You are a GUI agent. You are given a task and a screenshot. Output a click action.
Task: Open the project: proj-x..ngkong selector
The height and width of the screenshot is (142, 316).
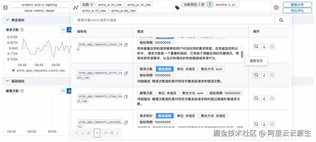coord(39,5)
